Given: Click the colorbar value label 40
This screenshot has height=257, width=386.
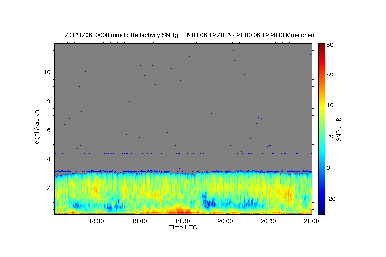Looking at the screenshot, I should (x=331, y=105).
